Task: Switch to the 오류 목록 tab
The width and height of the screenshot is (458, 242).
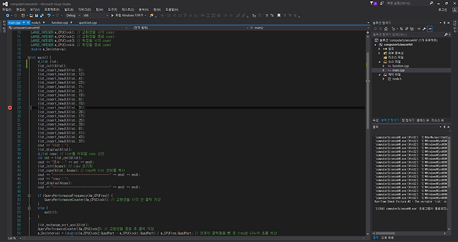Action: pos(387,238)
